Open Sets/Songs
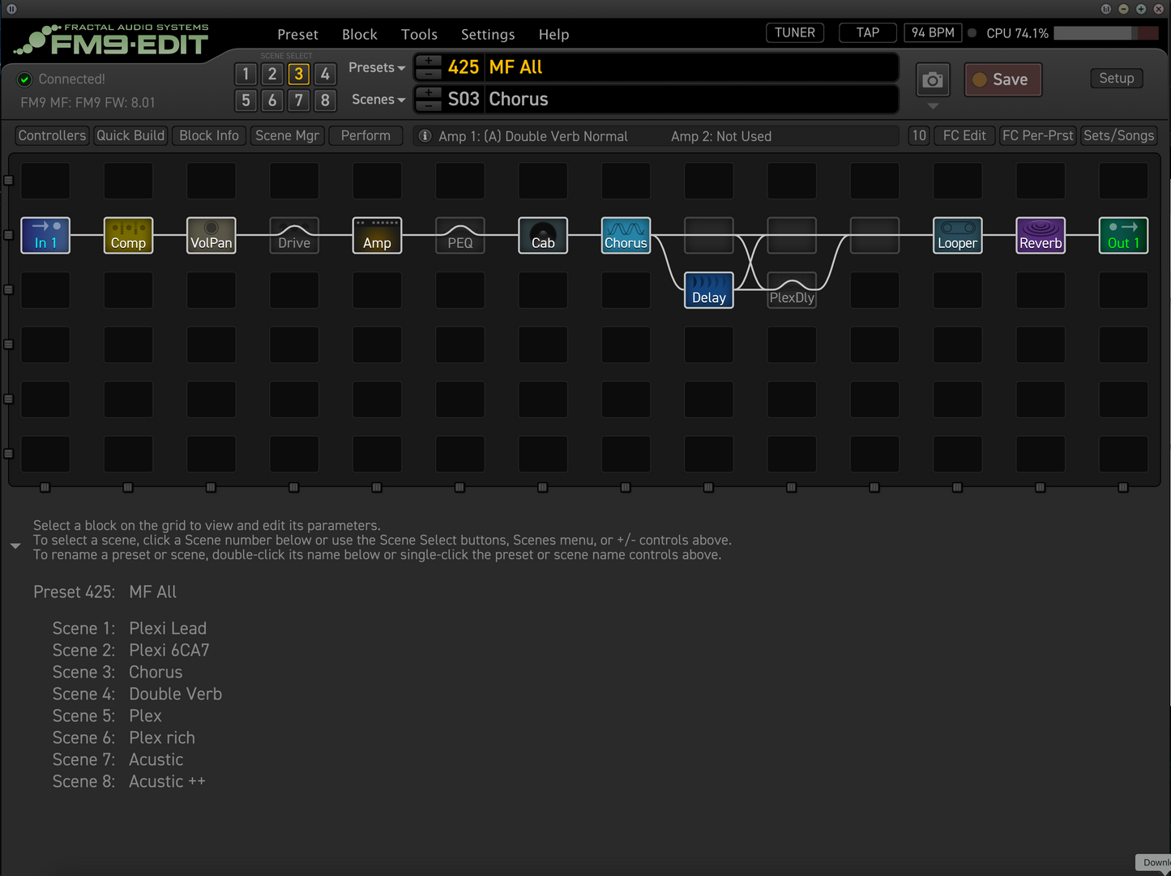 coord(1119,135)
